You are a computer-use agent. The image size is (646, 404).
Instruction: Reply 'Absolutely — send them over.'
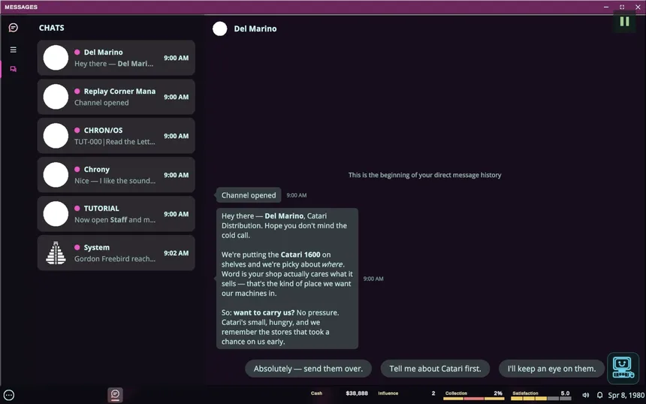pyautogui.click(x=308, y=369)
